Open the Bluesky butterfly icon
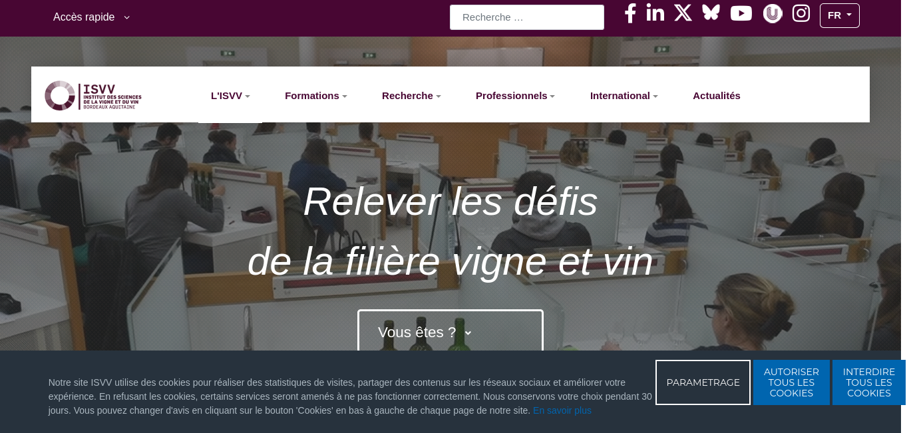The width and height of the screenshot is (909, 433). [x=711, y=13]
